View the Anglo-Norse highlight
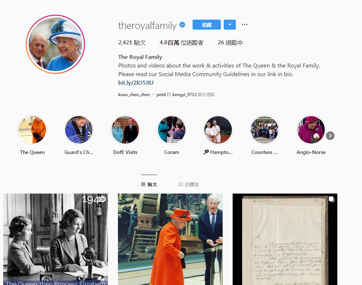Viewport: 362px width, 285px height. 311,130
